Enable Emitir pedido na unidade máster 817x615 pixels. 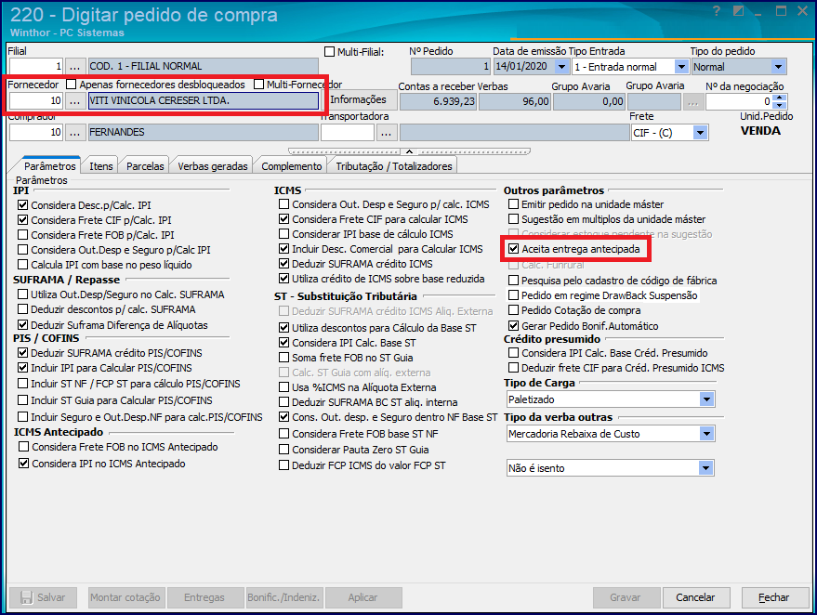tap(514, 204)
